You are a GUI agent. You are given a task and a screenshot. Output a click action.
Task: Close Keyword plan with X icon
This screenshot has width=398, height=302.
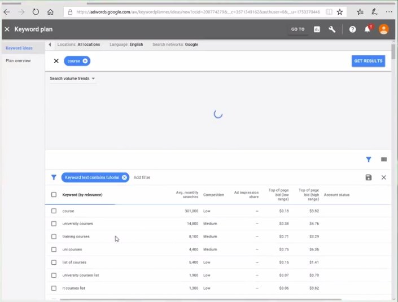tap(7, 29)
